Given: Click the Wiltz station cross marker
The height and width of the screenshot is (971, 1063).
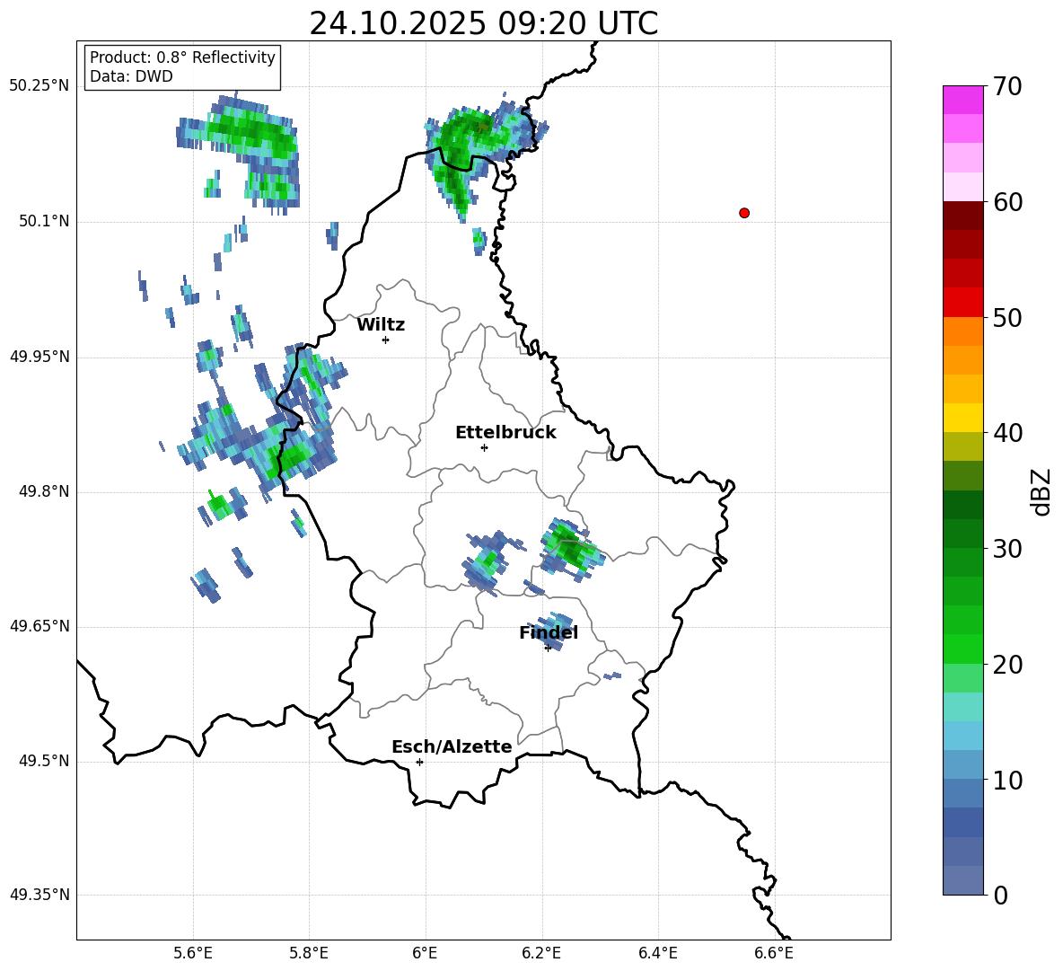Looking at the screenshot, I should tap(386, 340).
